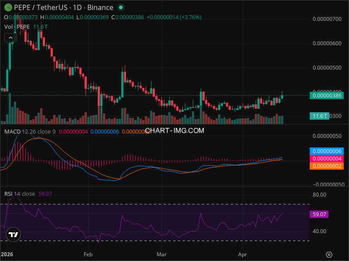Click the pink histogram value label 0.00000004
Viewport: 349px width, 261px height.
326,158
